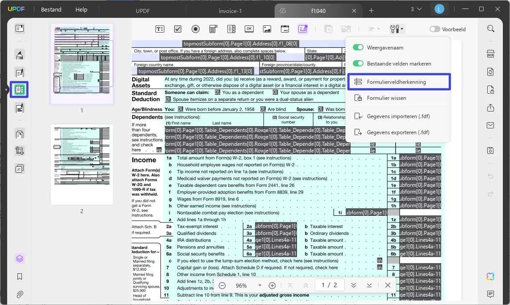Select page 1 thumbnail
This screenshot has width=510, height=305.
(x=82, y=64)
